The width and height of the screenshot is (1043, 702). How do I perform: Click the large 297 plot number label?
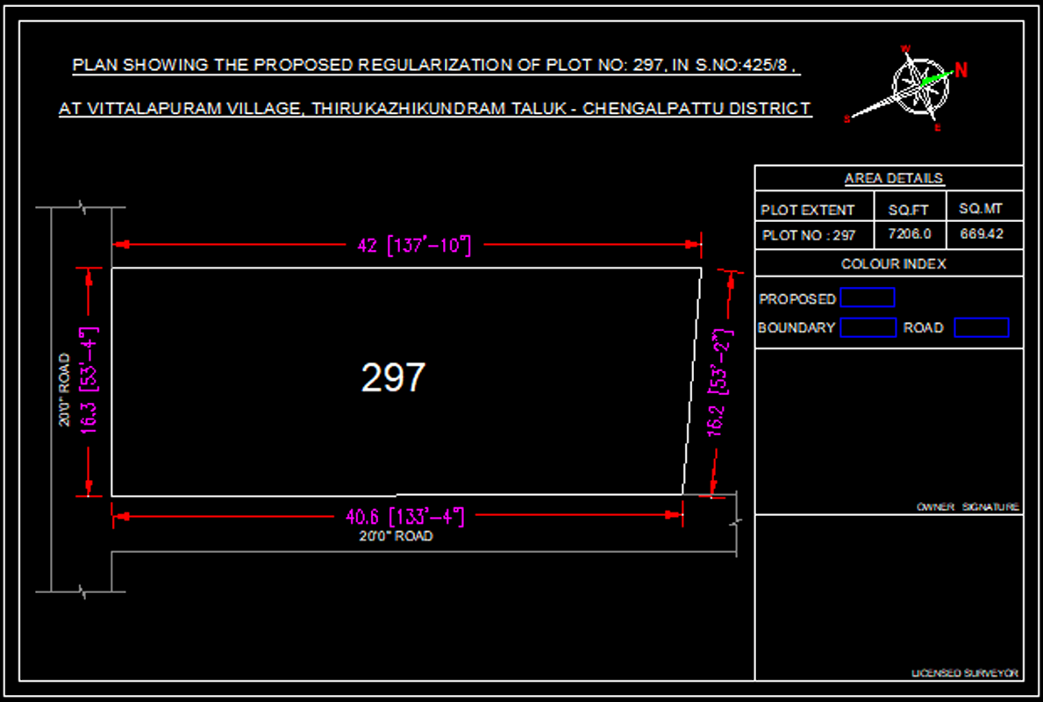point(393,378)
